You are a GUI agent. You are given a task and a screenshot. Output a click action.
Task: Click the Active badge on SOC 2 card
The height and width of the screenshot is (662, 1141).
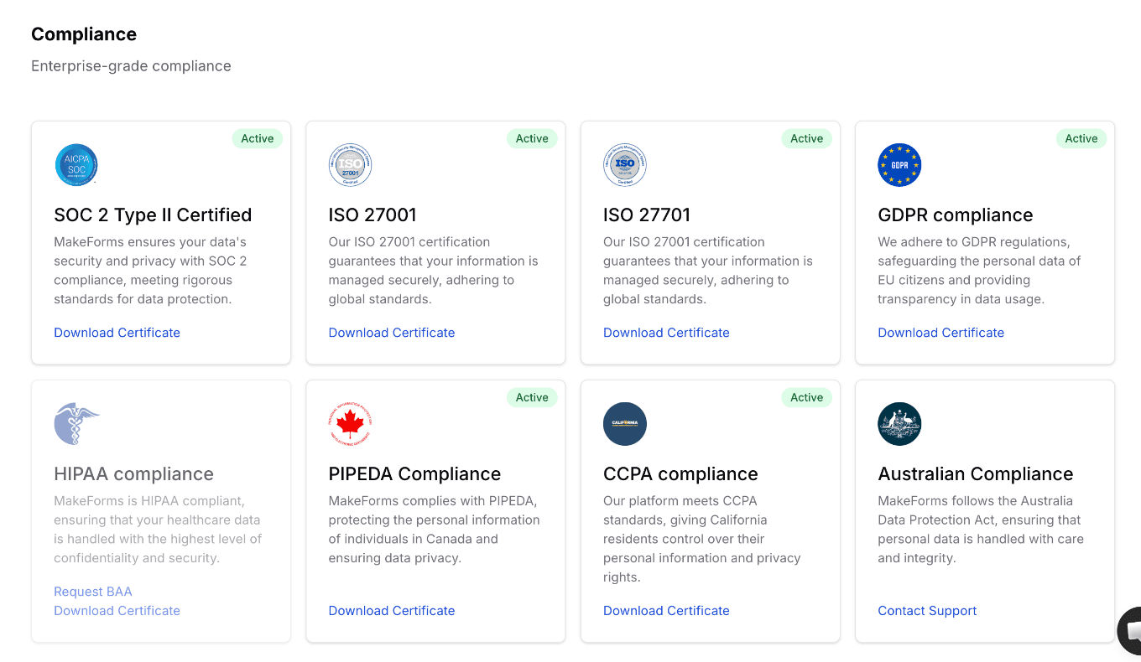pyautogui.click(x=258, y=139)
